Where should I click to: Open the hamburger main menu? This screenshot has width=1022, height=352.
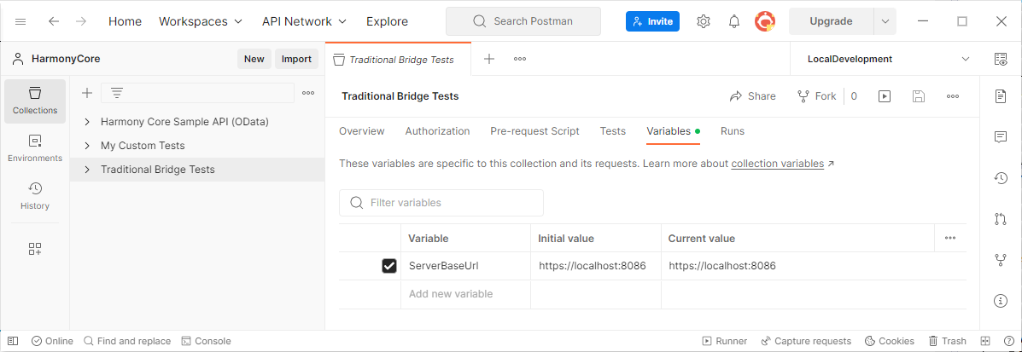click(x=20, y=21)
